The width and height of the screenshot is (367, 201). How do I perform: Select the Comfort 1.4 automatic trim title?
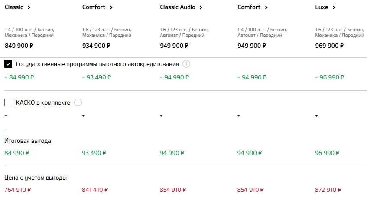point(249,7)
